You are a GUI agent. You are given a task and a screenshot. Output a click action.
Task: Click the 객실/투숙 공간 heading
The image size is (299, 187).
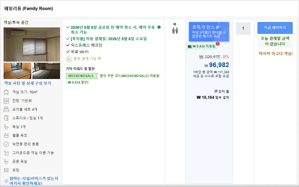coord(16,23)
